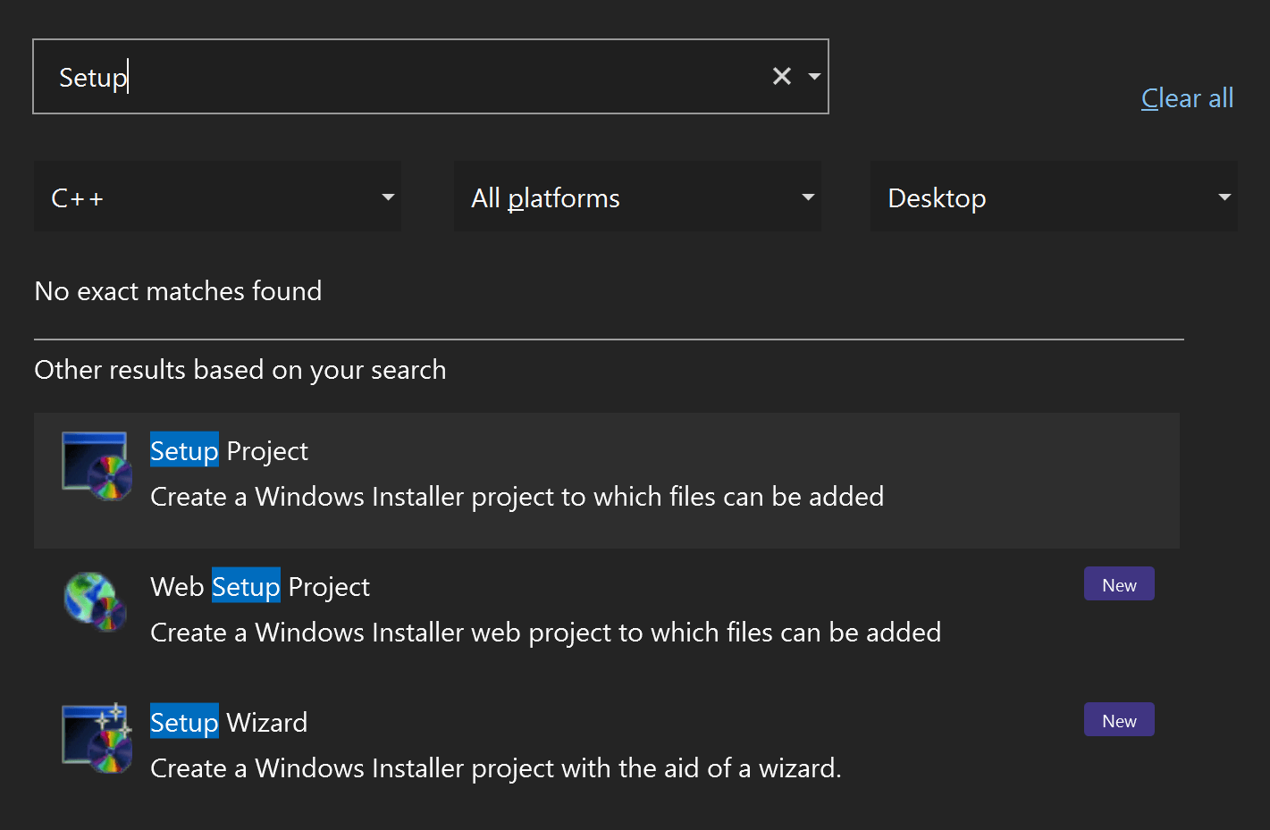Click inside the Setup search field
1270x830 pixels.
pyautogui.click(x=357, y=77)
